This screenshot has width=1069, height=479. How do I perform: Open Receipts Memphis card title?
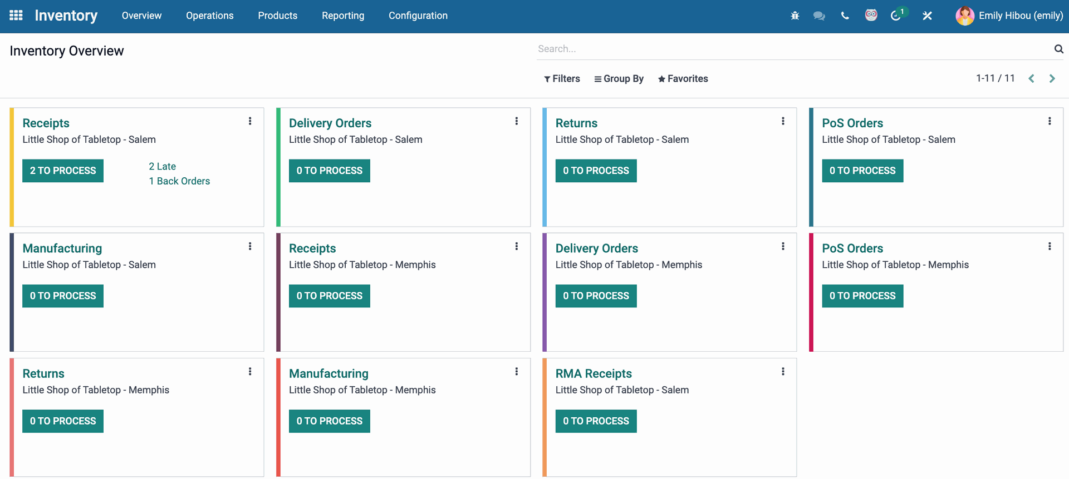(x=312, y=248)
